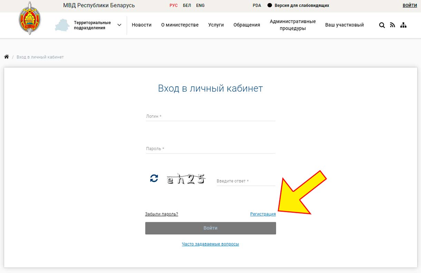Open the sitemap icon in header

[x=403, y=25]
